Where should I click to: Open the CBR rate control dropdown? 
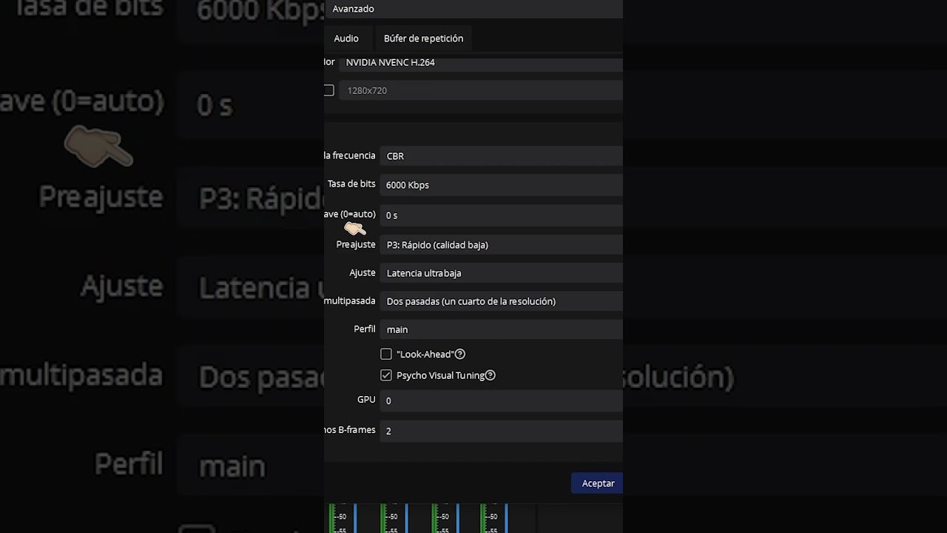point(501,156)
